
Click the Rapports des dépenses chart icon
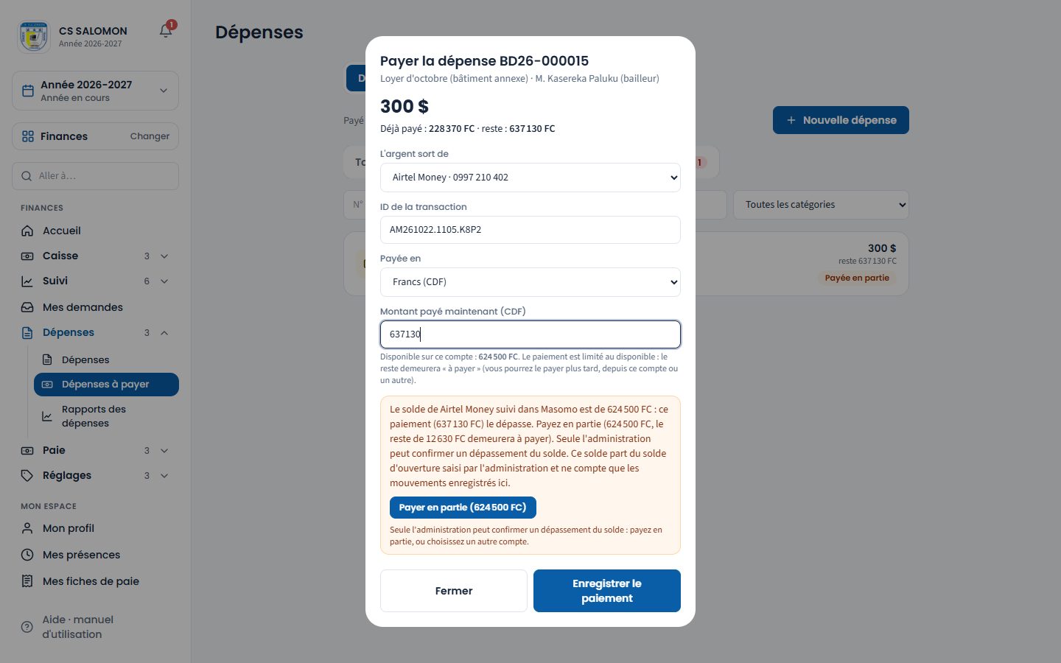click(x=47, y=416)
